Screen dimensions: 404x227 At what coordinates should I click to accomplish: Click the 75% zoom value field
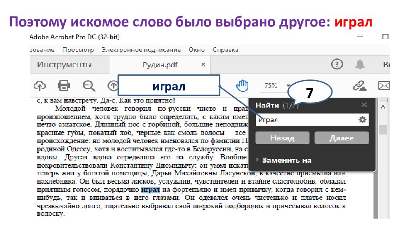click(271, 85)
